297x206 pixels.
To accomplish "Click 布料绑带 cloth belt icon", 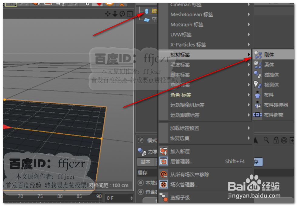I will 257,115.
